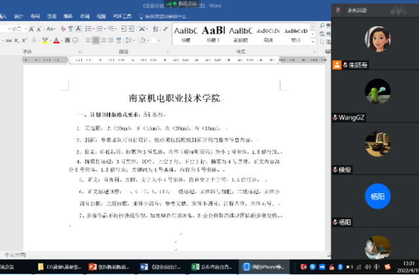Apply the 标题 1 style

(x=213, y=33)
